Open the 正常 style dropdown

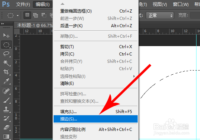(x=160, y=16)
